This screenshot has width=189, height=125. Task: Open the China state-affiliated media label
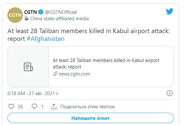coord(60,19)
